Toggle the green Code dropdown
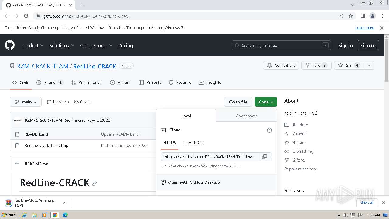The height and width of the screenshot is (219, 389). (266, 102)
